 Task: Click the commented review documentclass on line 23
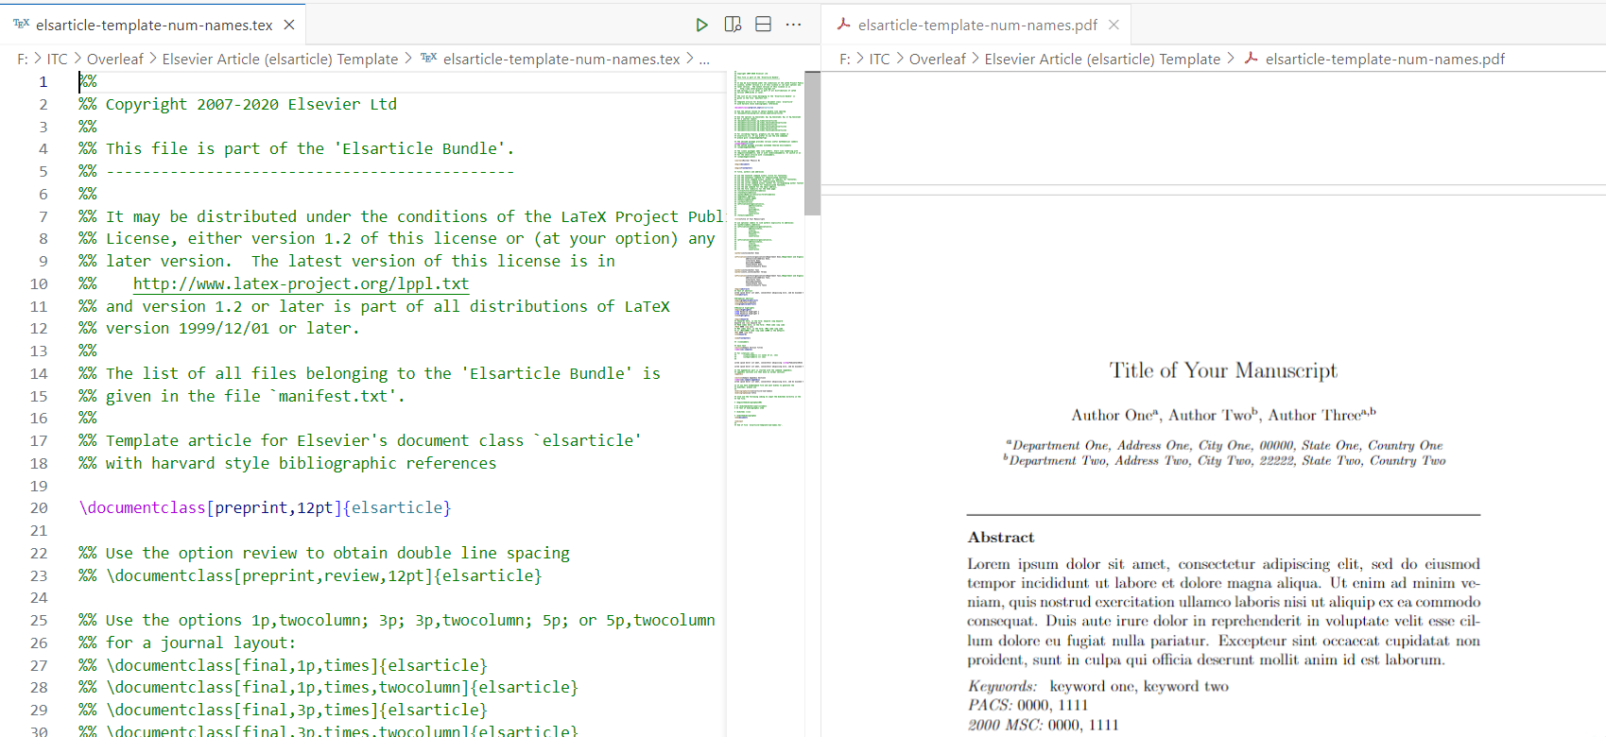310,575
